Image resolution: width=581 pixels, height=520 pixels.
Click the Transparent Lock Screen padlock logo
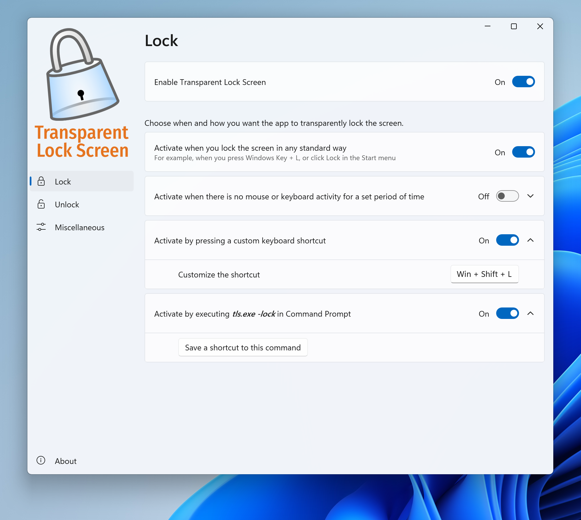click(83, 74)
